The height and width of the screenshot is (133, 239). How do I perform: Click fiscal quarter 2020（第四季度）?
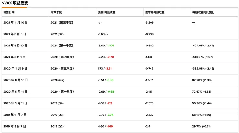coord(62,57)
